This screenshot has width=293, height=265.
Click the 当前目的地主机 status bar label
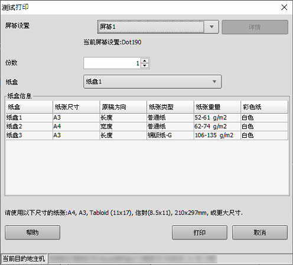pyautogui.click(x=24, y=258)
